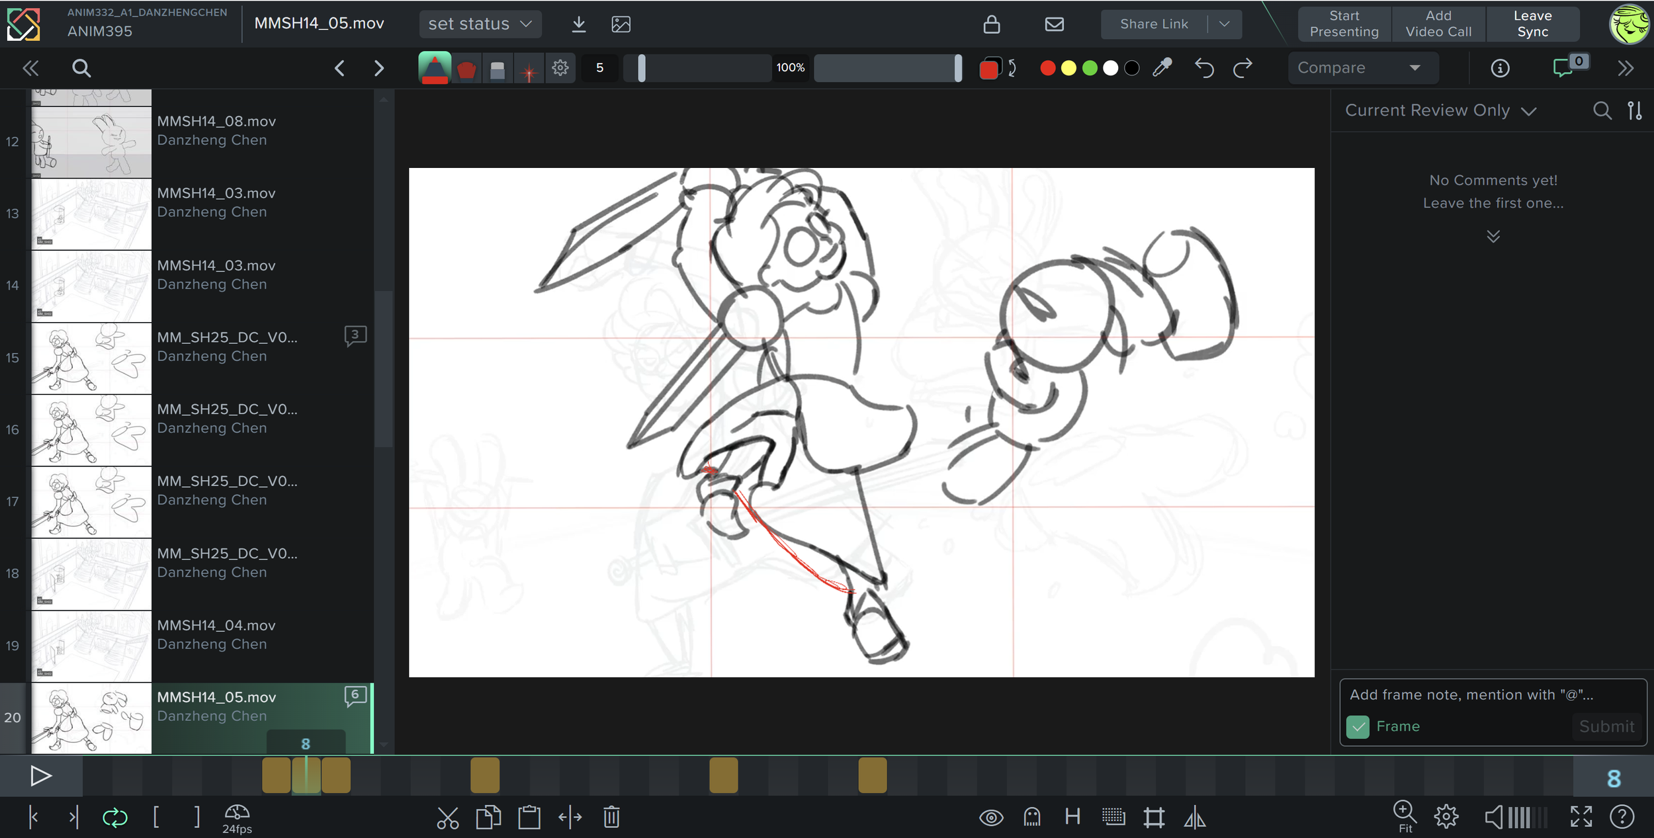Click the Share Link button

pos(1154,24)
